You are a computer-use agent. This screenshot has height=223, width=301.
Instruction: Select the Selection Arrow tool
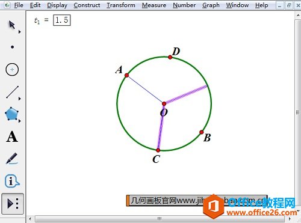pos(11,25)
